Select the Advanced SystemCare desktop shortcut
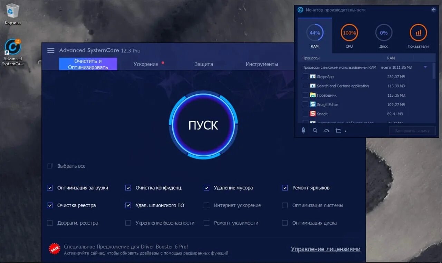Image resolution: width=442 pixels, height=263 pixels. [x=13, y=52]
